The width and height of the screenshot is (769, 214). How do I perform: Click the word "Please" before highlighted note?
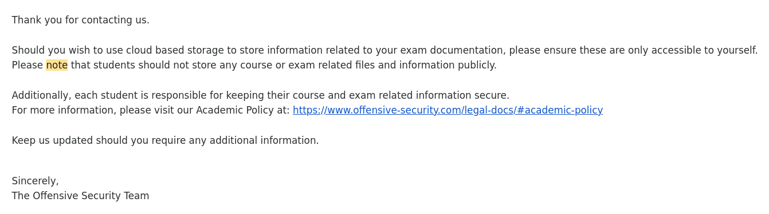point(28,65)
